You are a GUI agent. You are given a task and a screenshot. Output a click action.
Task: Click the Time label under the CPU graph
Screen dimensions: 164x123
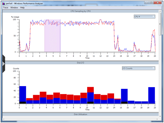[87, 58]
